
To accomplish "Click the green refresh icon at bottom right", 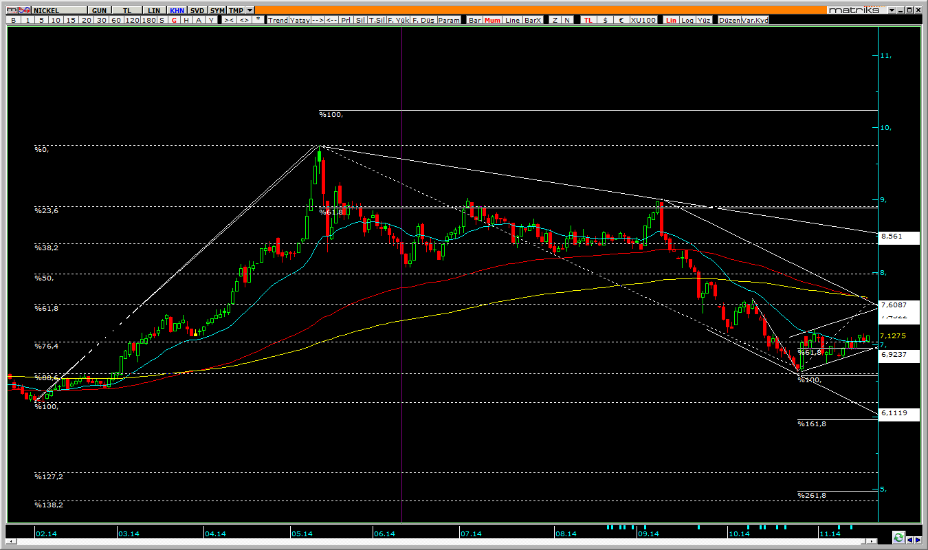I will coord(898,537).
